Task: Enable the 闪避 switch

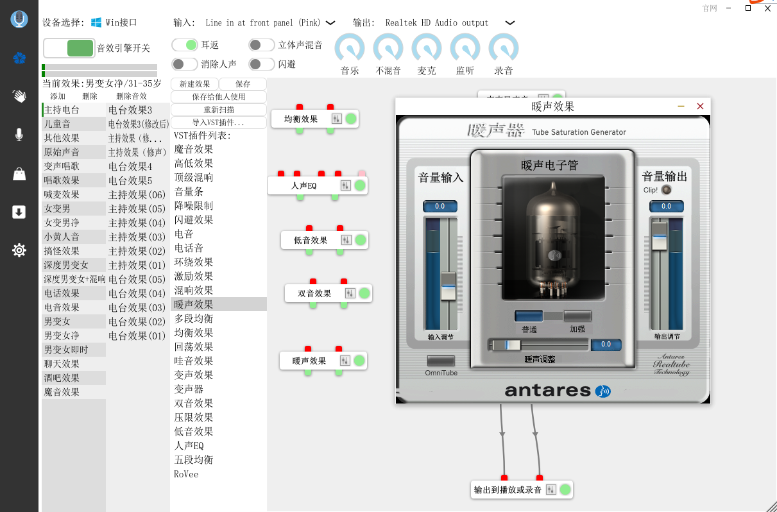Action: (262, 64)
